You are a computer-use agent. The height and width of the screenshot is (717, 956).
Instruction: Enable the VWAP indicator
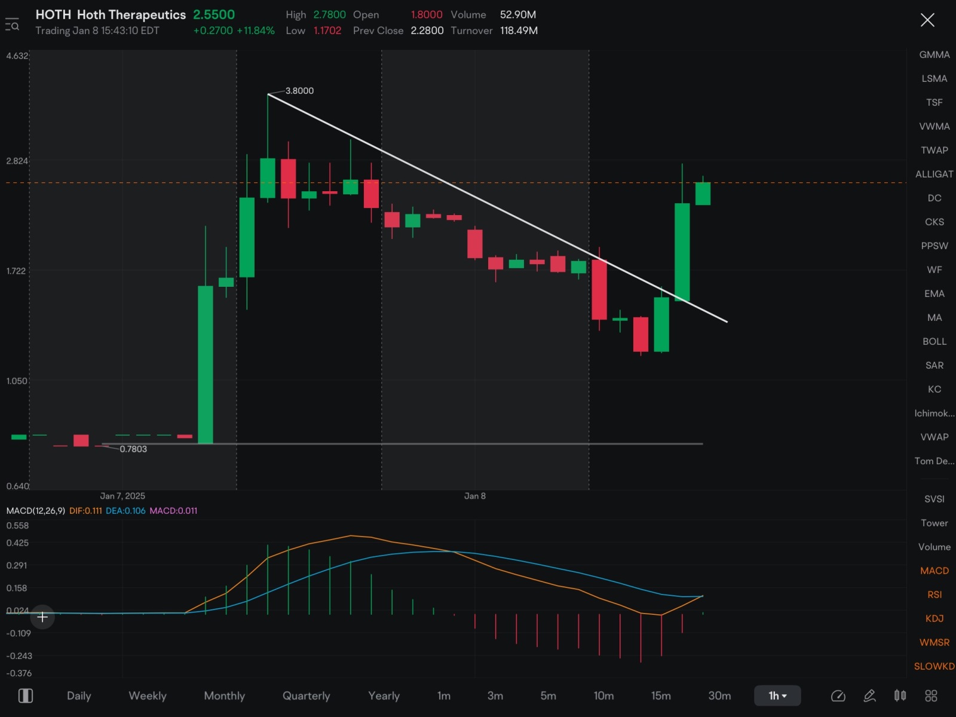pos(934,437)
